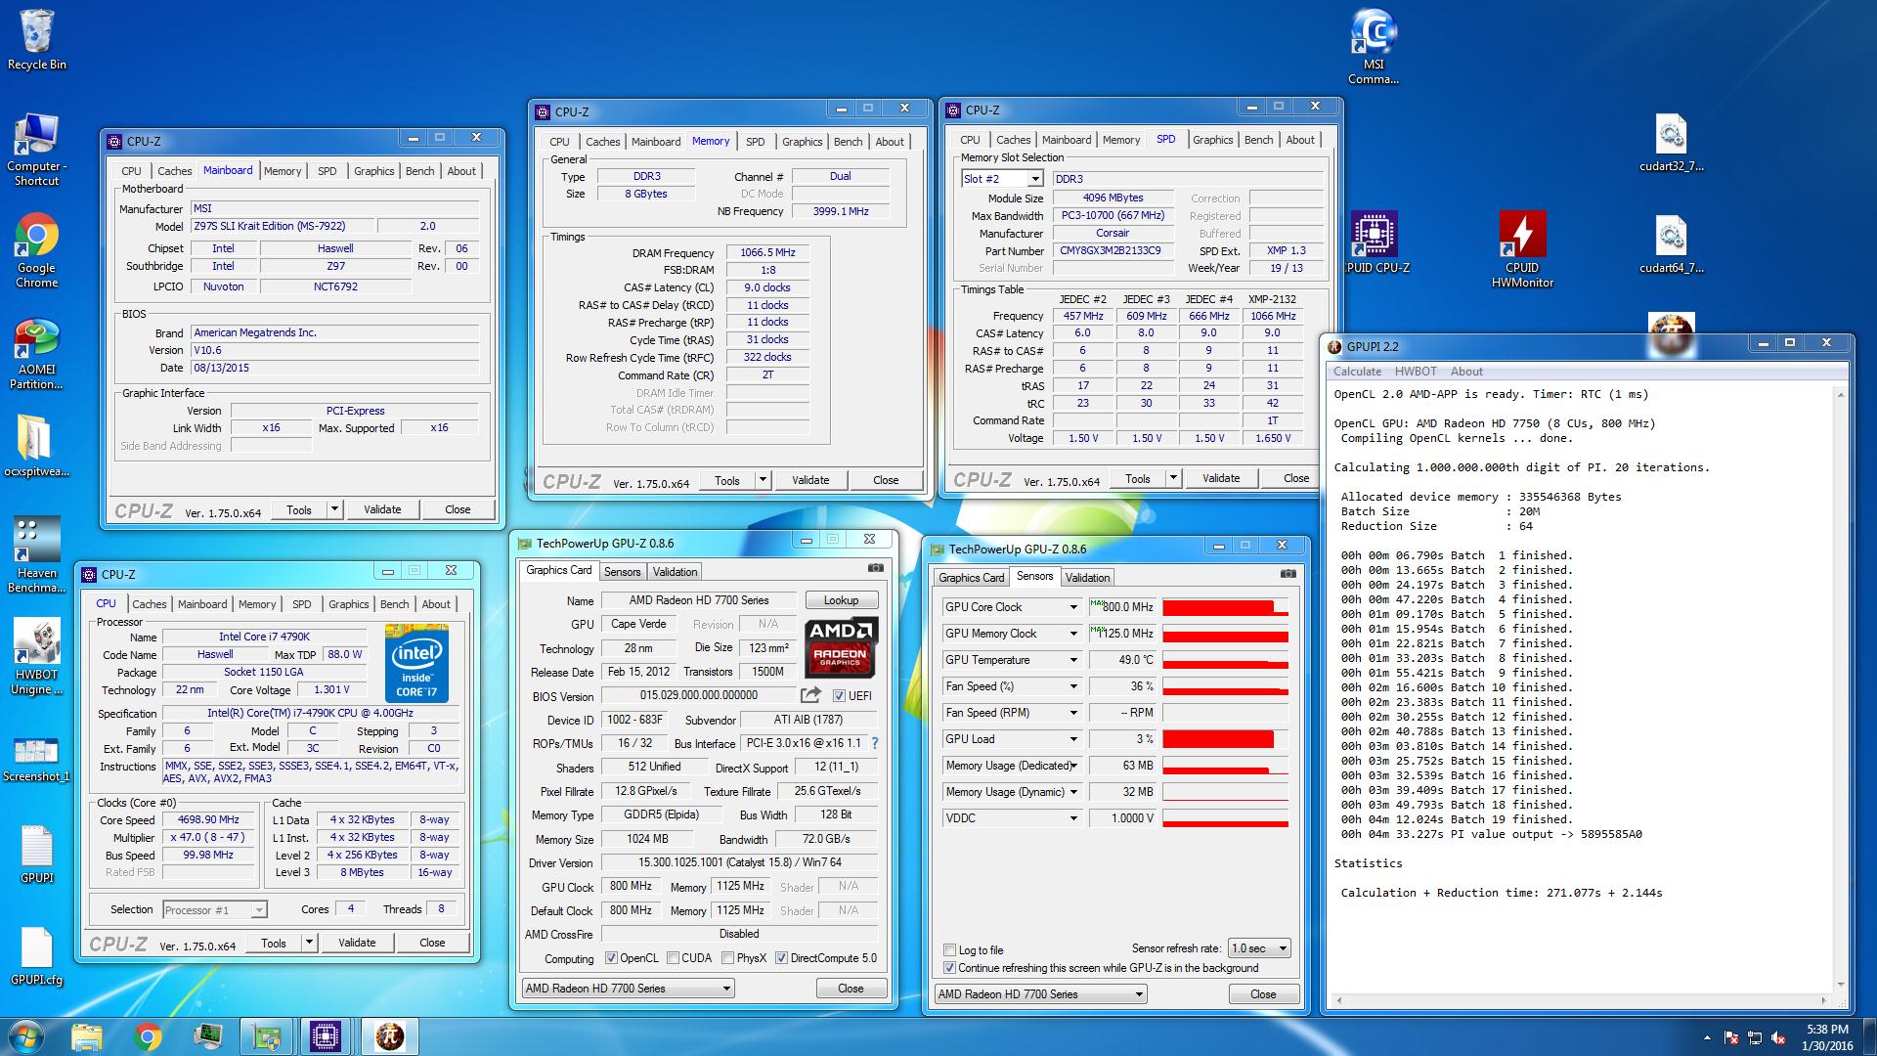Open the AOMEI Partition desktop icon
Image resolution: width=1877 pixels, height=1056 pixels.
[37, 354]
